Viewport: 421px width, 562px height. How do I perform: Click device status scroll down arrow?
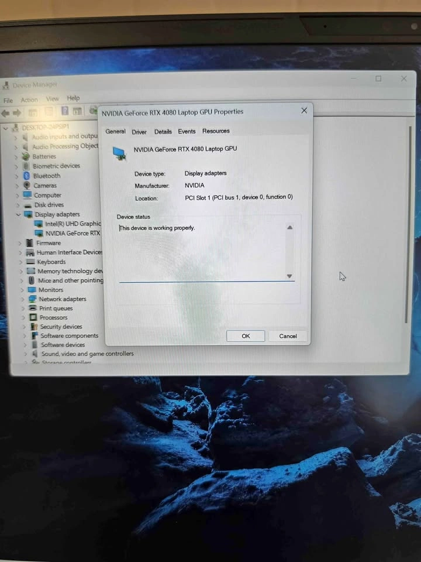289,276
